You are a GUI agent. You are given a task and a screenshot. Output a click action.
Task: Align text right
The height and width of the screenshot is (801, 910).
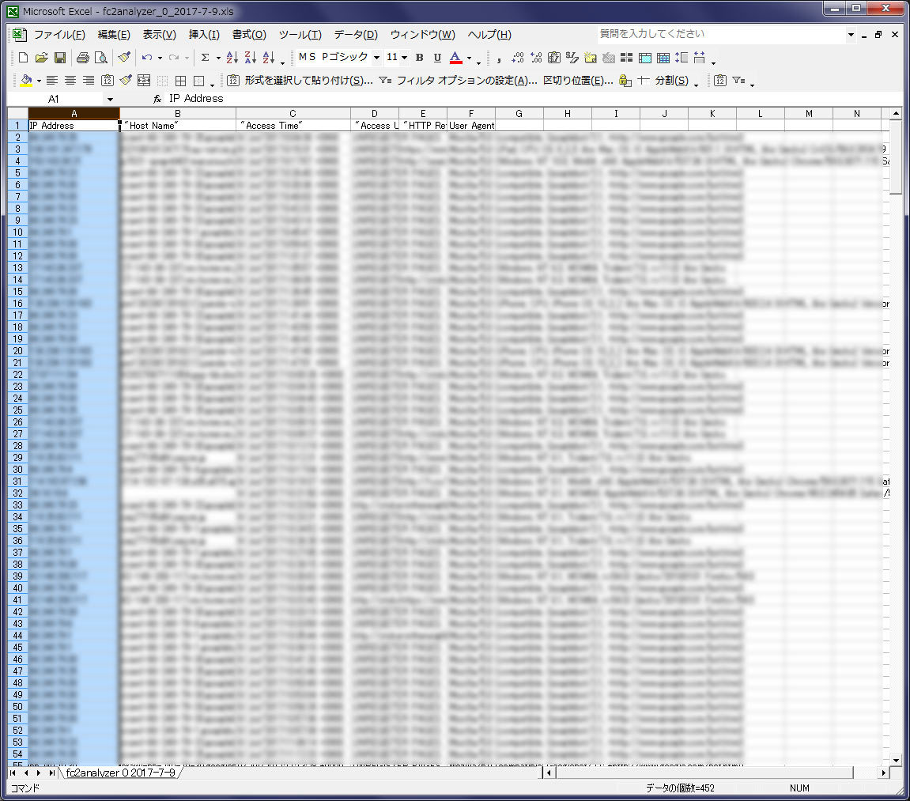coord(89,81)
